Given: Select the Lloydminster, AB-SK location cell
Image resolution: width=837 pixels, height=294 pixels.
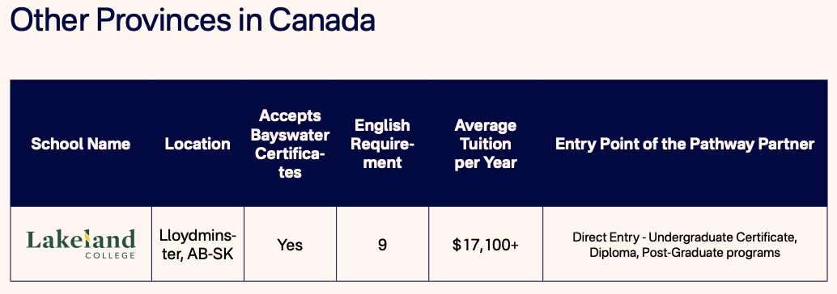Looking at the screenshot, I should 198,245.
